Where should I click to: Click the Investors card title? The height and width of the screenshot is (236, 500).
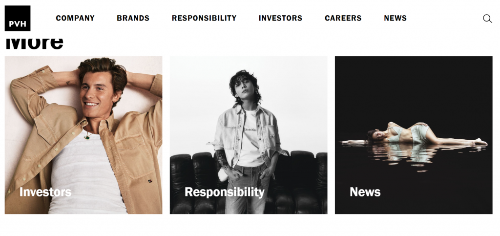coord(45,192)
